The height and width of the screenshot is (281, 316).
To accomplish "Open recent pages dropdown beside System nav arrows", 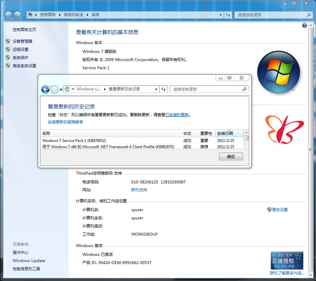I will [24, 15].
